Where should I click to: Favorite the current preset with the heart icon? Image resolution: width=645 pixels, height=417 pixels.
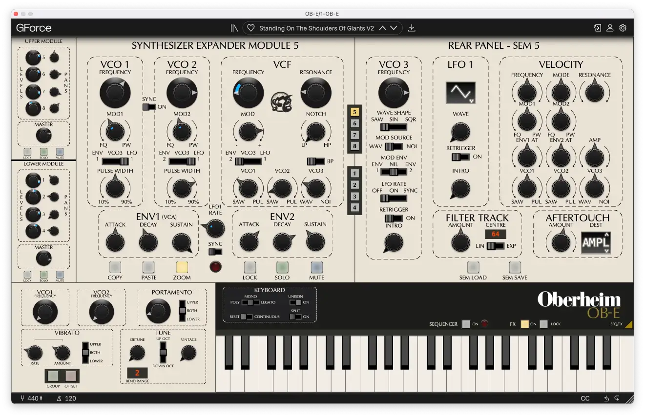[251, 28]
